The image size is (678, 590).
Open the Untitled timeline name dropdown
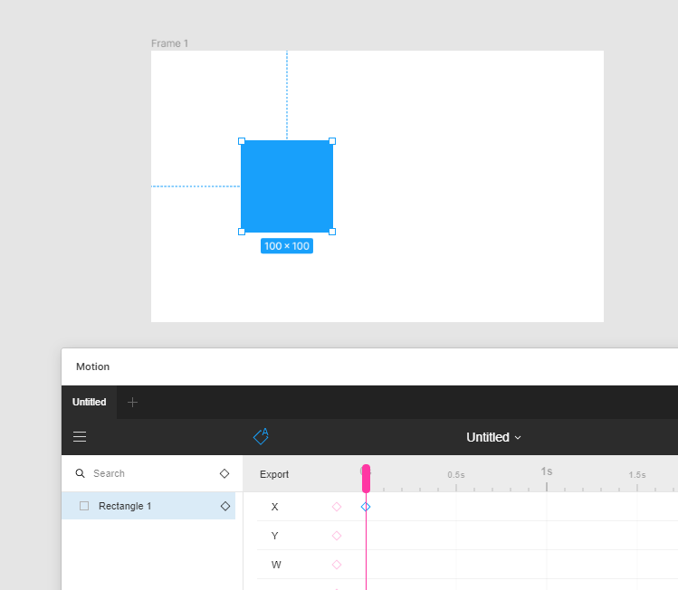pos(493,437)
